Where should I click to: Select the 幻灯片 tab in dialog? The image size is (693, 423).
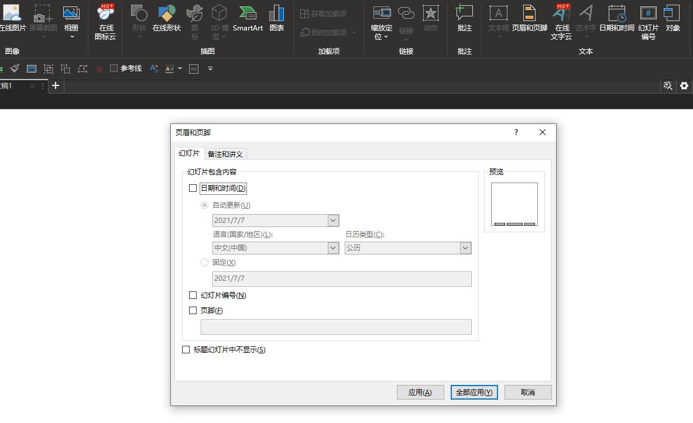pos(189,153)
